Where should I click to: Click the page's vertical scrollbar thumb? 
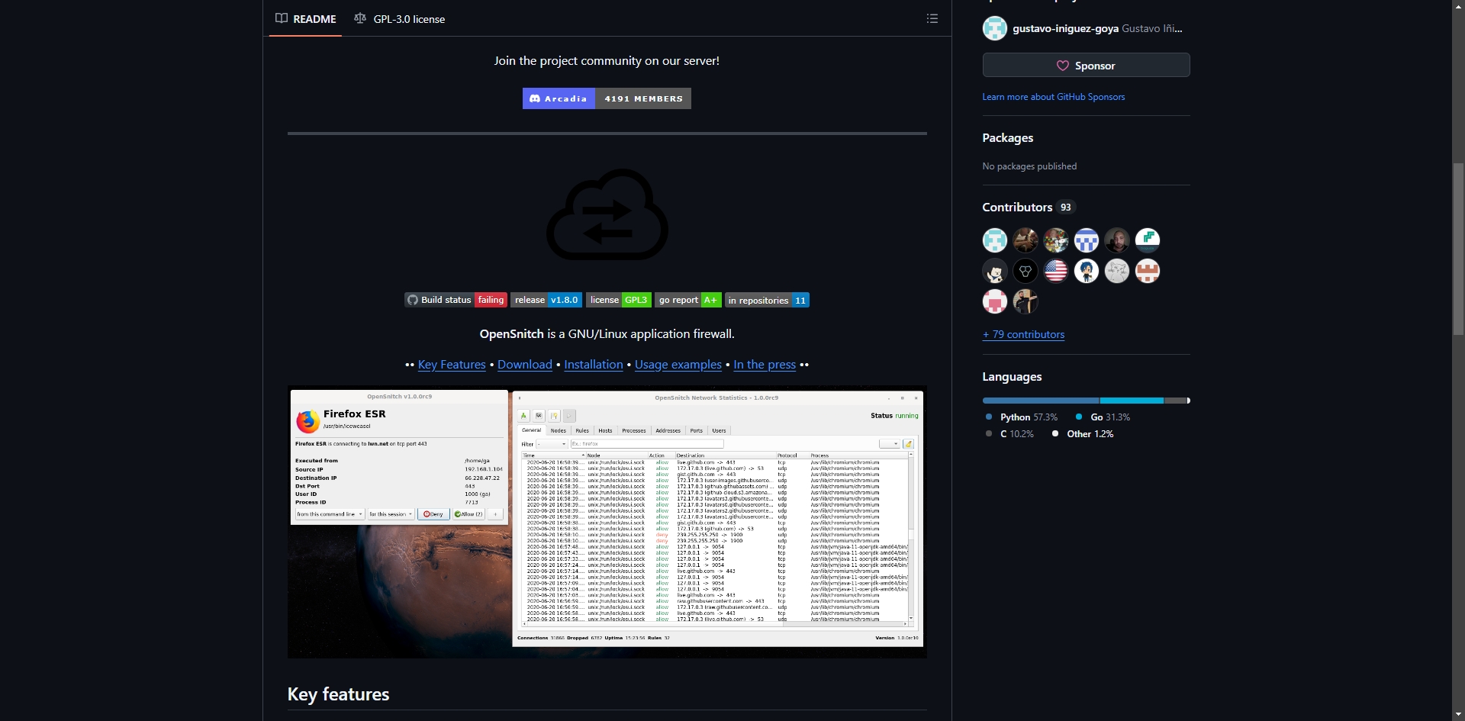(1458, 248)
